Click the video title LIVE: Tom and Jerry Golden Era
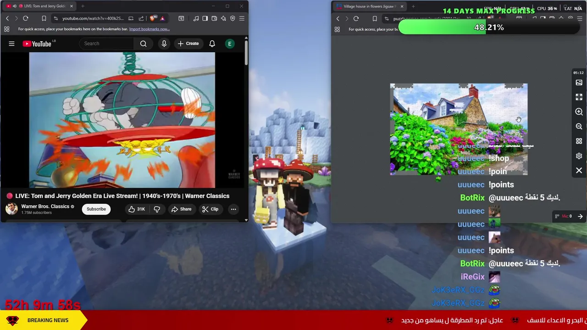 pyautogui.click(x=122, y=196)
